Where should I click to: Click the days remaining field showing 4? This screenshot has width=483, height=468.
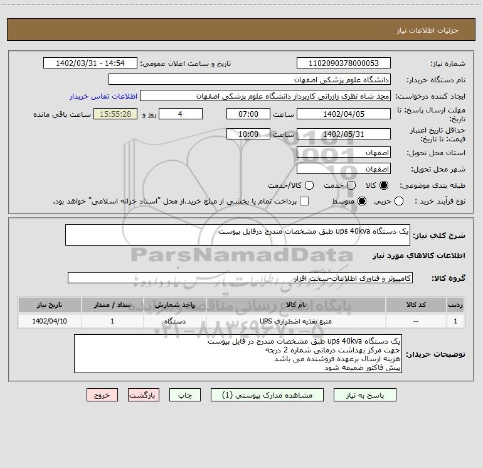[181, 114]
